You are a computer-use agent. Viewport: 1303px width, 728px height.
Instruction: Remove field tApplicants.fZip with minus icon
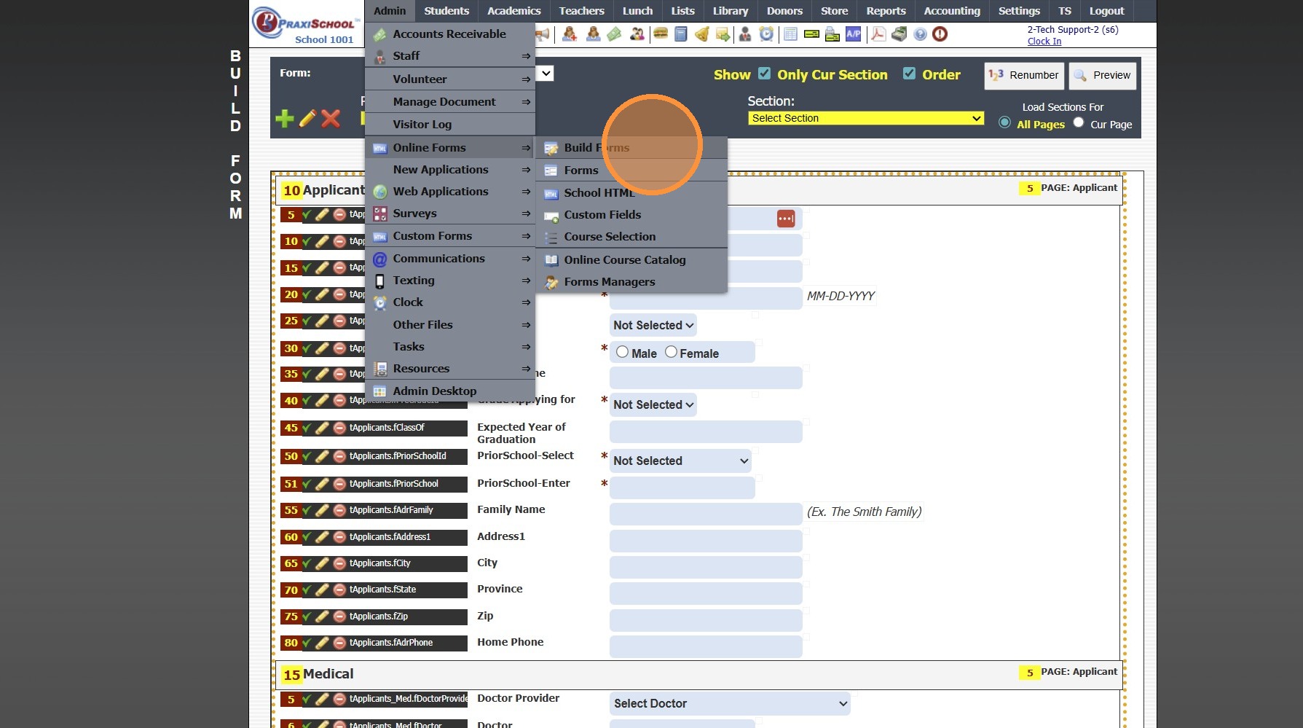coord(339,617)
